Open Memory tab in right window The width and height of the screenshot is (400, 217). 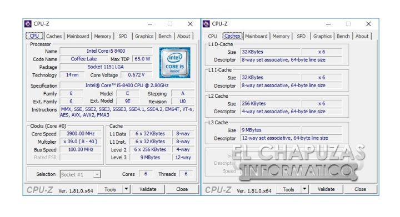tap(281, 36)
